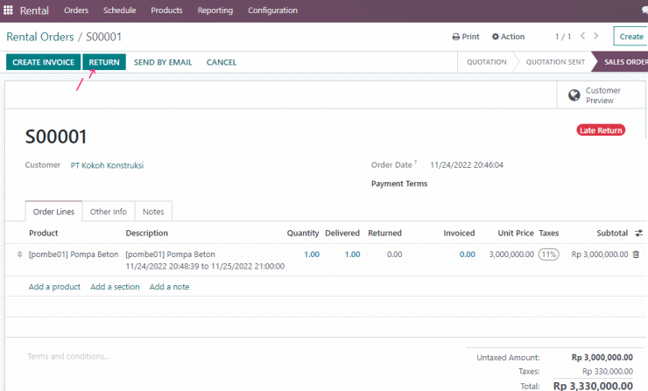The width and height of the screenshot is (648, 391).
Task: Click the Rental app title
Action: coord(34,10)
